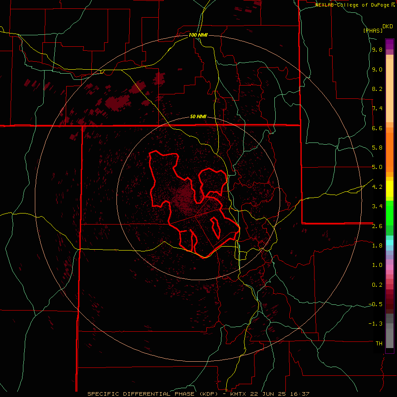The height and width of the screenshot is (397, 397).
Task: Click the -1.3 scale value
Action: point(375,324)
